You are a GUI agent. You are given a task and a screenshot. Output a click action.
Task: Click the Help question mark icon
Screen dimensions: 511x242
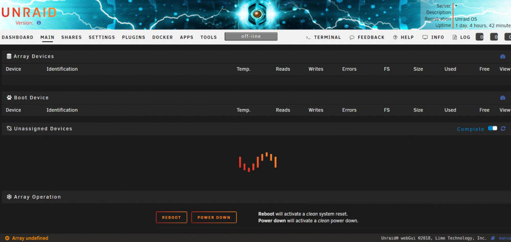point(396,37)
